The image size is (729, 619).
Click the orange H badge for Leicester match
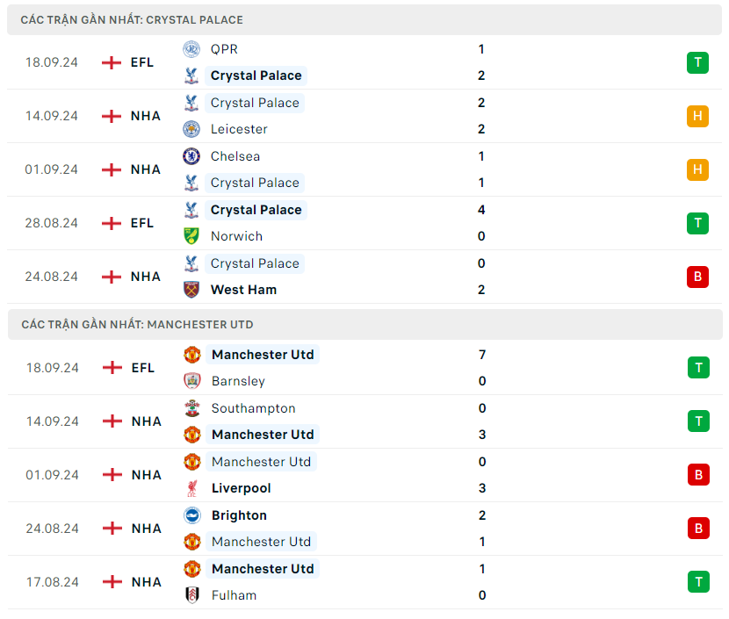697,116
